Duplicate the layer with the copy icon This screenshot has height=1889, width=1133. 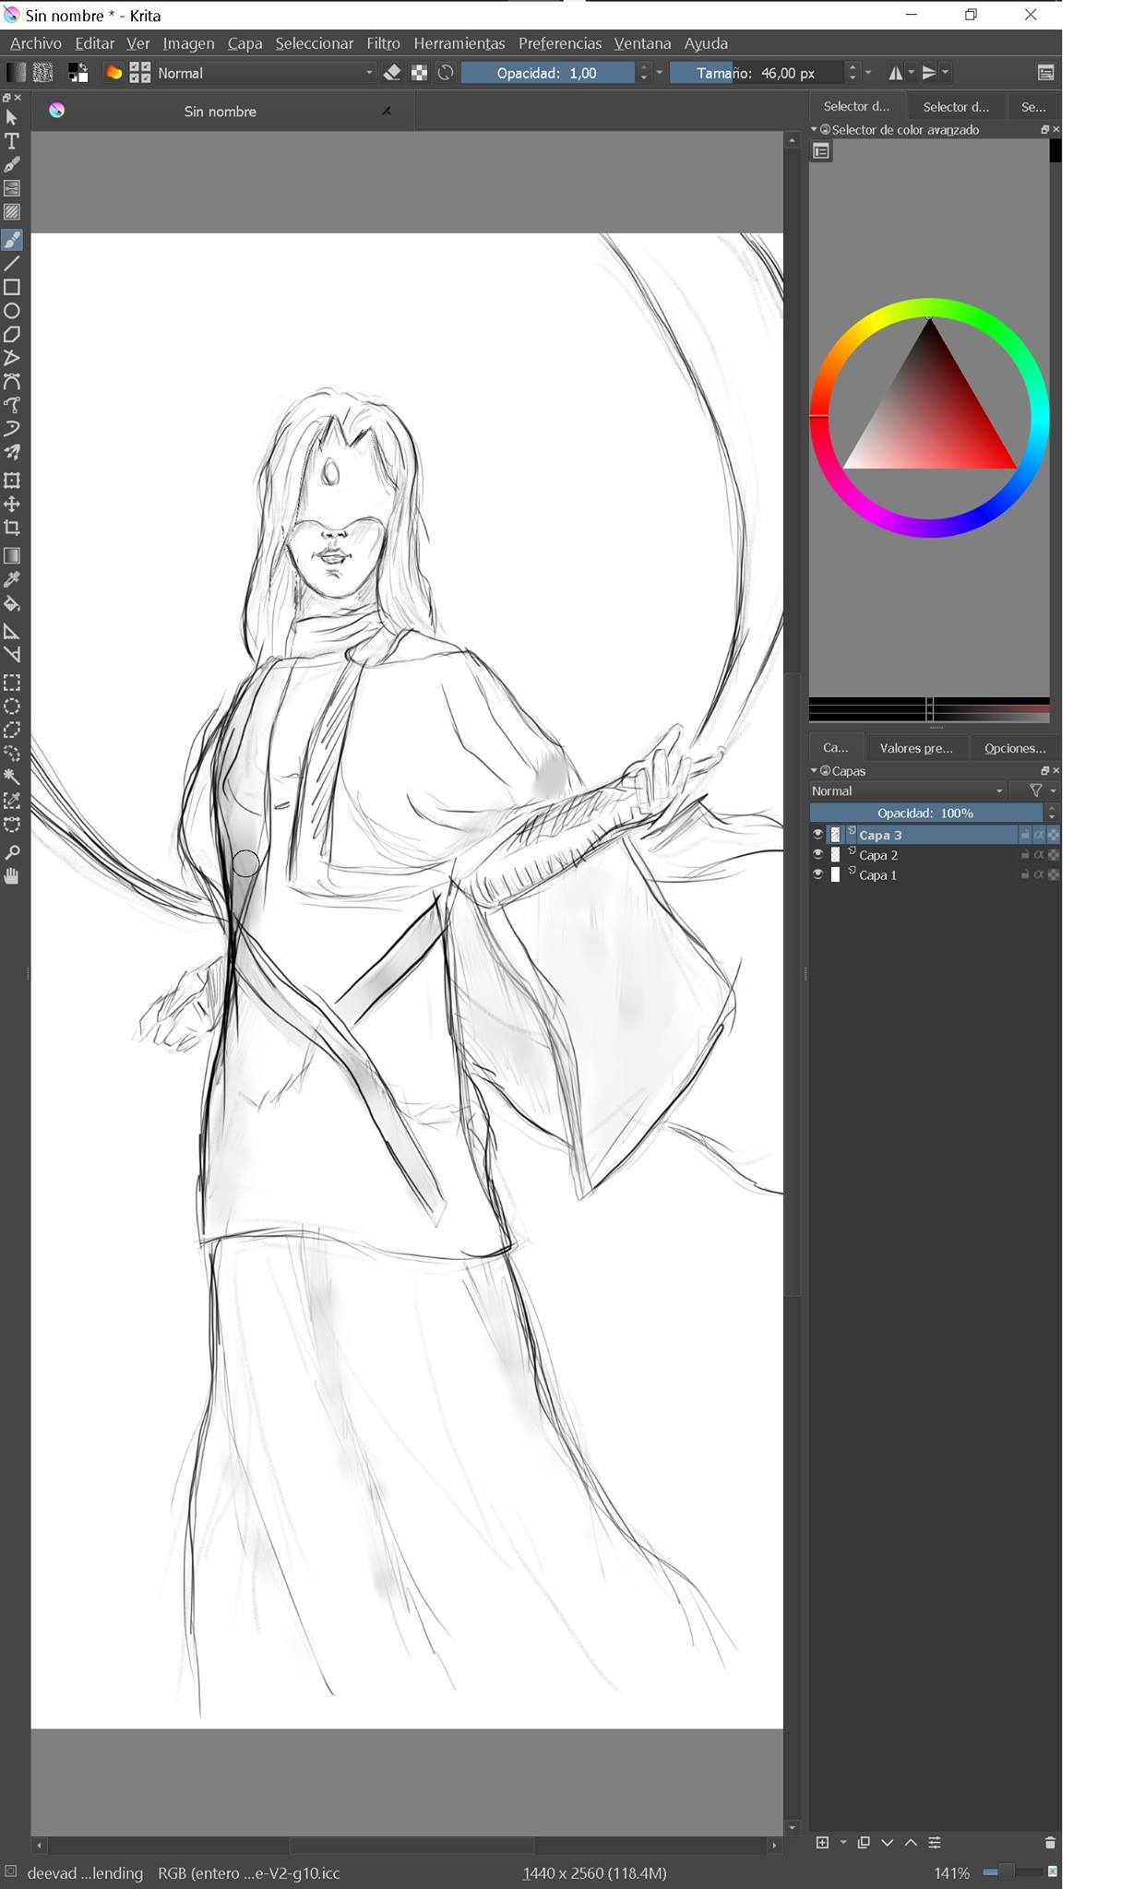[x=864, y=1842]
